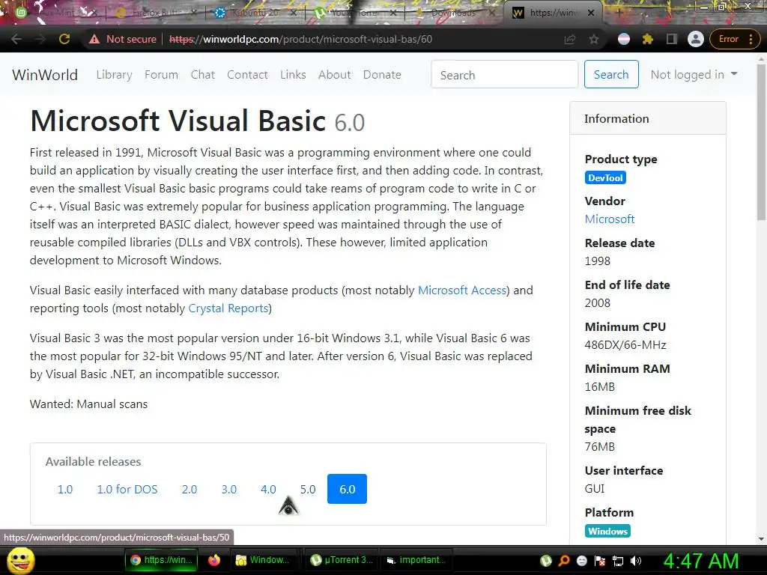The height and width of the screenshot is (575, 767).
Task: Reload the page with the refresh icon
Action: coord(64,39)
